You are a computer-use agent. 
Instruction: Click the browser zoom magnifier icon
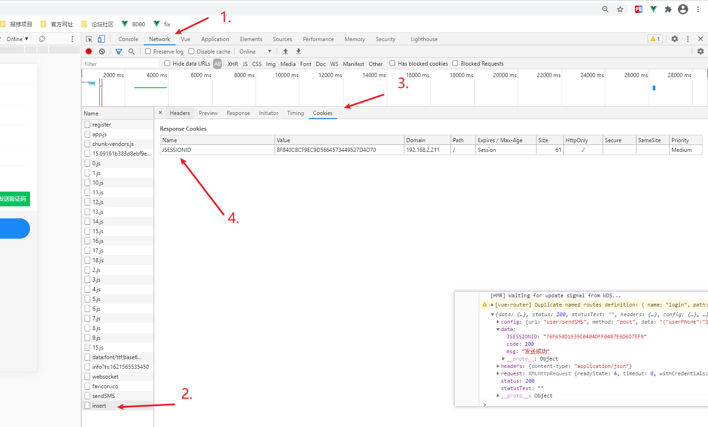tap(605, 9)
